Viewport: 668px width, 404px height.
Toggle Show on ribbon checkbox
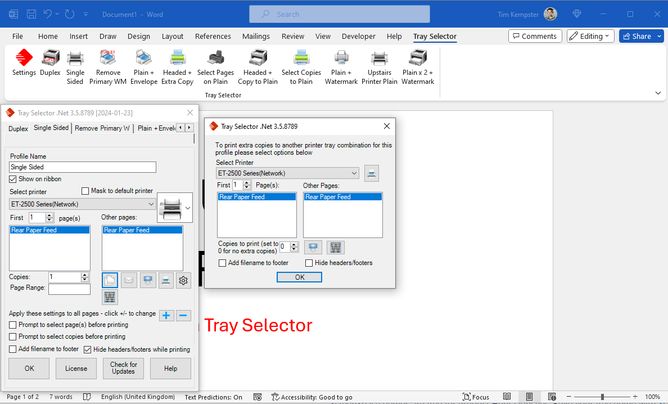click(x=13, y=179)
